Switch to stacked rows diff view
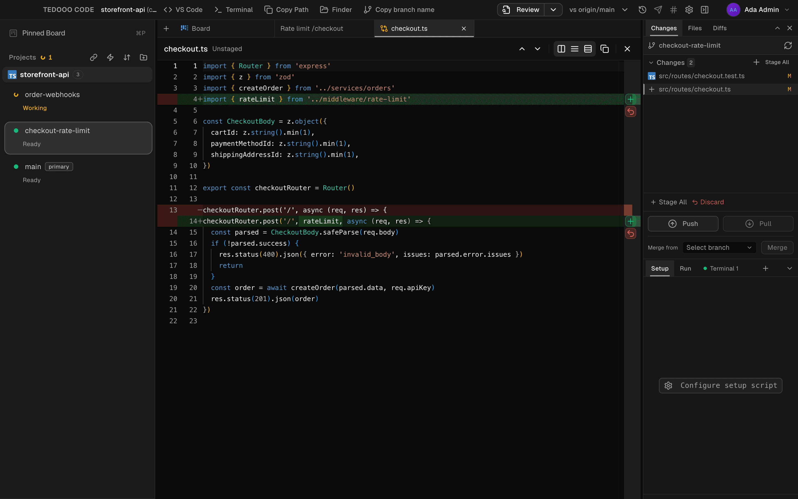This screenshot has width=798, height=499. pyautogui.click(x=588, y=49)
